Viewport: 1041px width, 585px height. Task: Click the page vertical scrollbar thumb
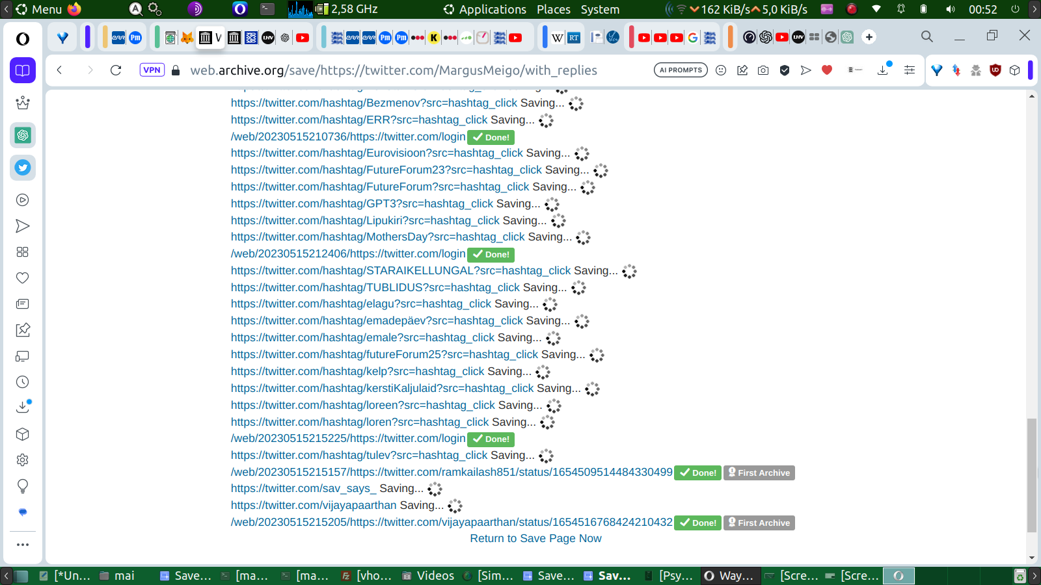pos(1032,476)
